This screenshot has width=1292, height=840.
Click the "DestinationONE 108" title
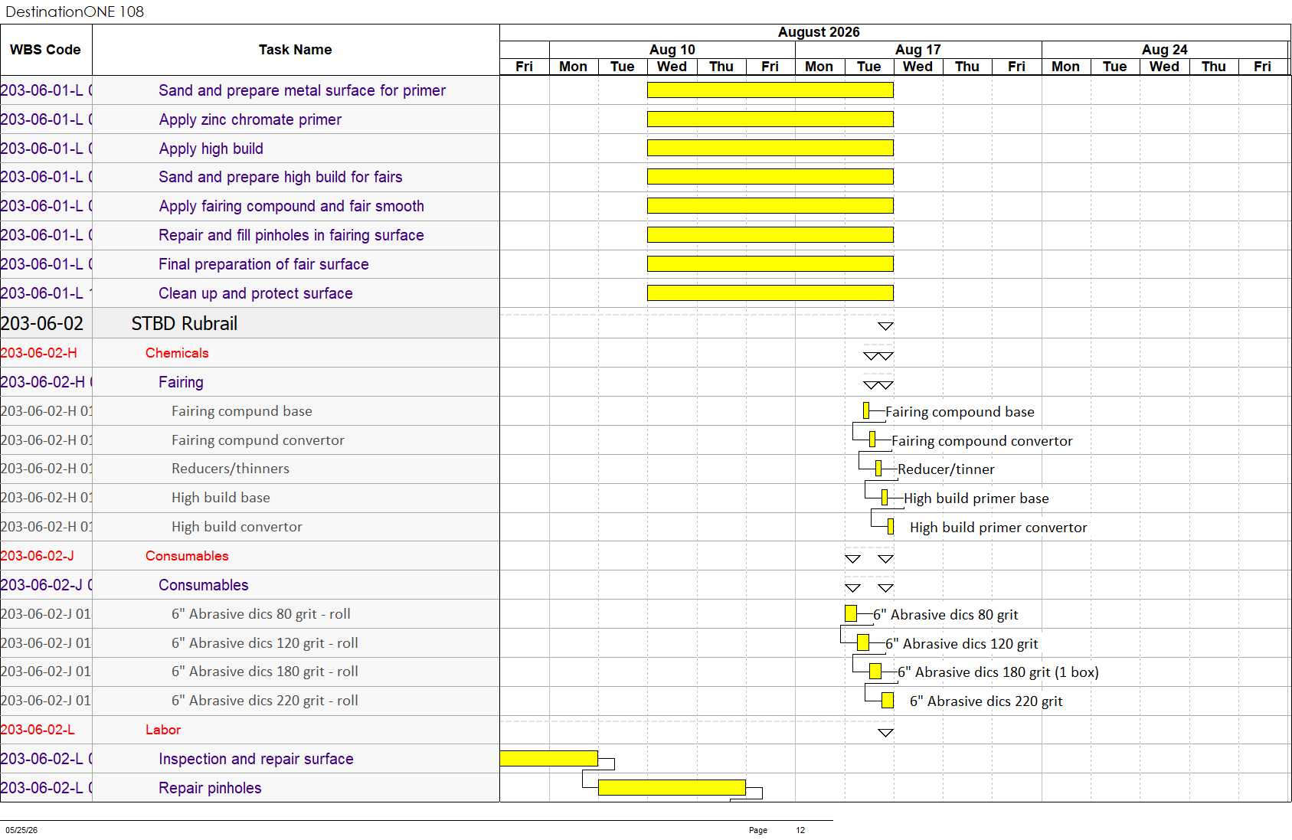click(x=74, y=11)
